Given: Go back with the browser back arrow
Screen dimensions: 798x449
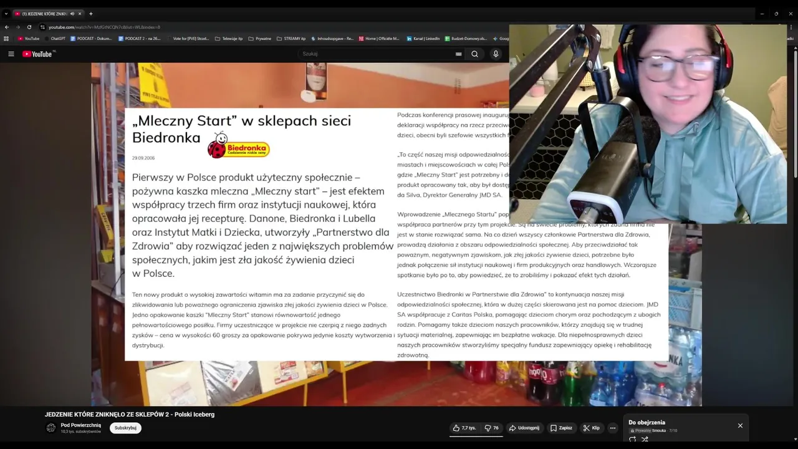Looking at the screenshot, I should [7, 27].
